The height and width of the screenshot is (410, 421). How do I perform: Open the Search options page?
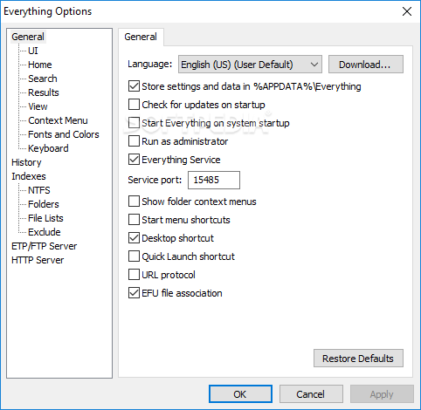pos(43,79)
